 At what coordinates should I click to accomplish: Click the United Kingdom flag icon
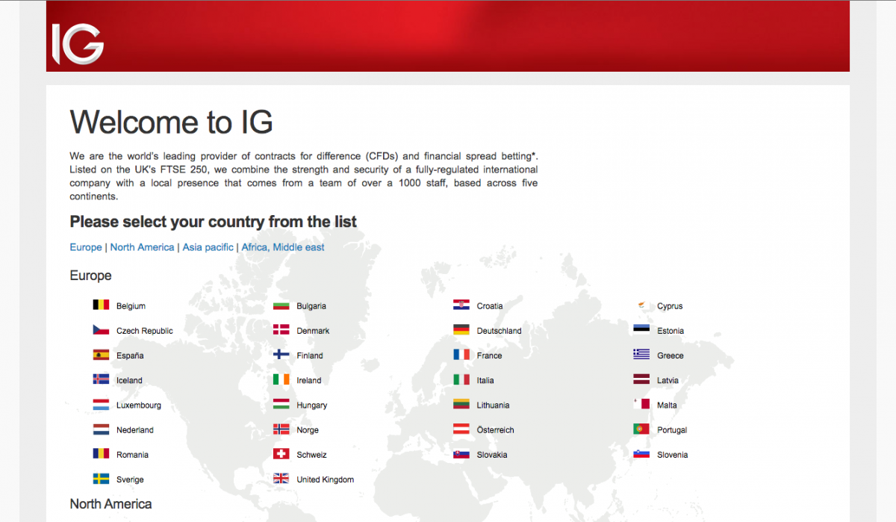[x=281, y=479]
